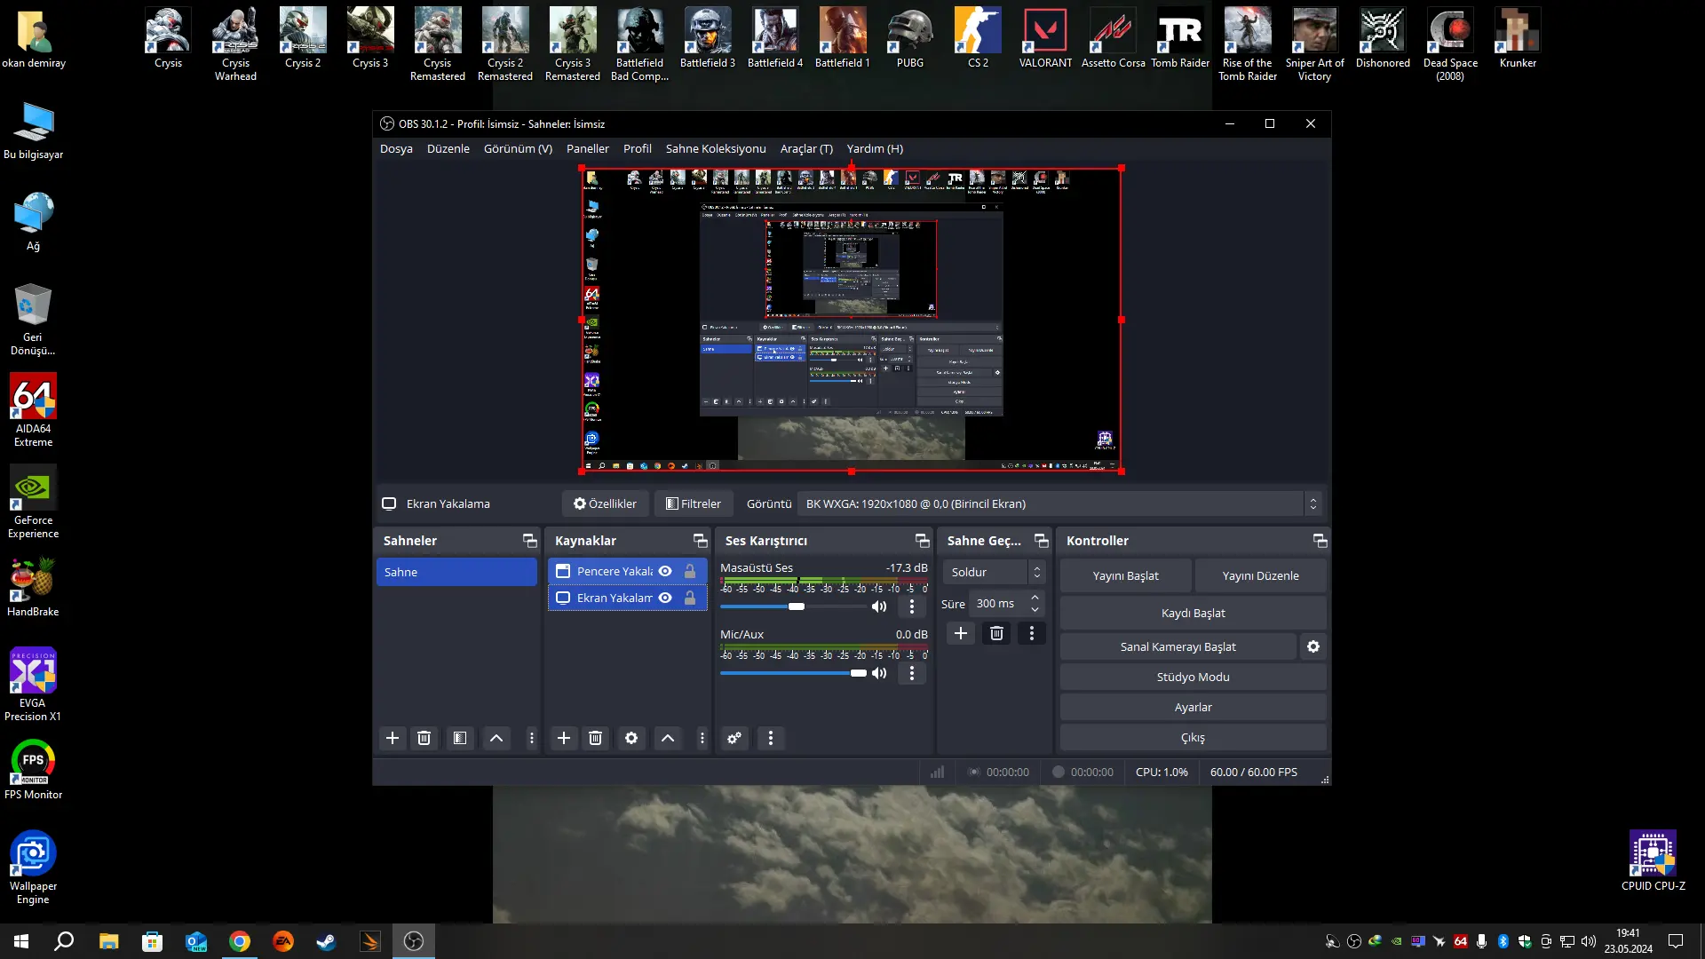The height and width of the screenshot is (959, 1705).
Task: Remove selected scene using trash icon
Action: [x=424, y=738]
